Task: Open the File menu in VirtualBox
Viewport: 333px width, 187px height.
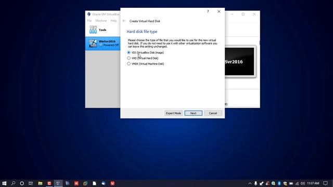Action: pyautogui.click(x=89, y=21)
